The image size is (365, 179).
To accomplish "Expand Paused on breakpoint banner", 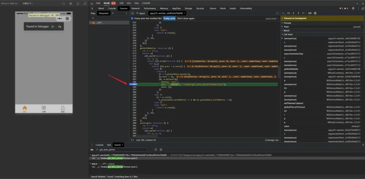I will point(282,18).
